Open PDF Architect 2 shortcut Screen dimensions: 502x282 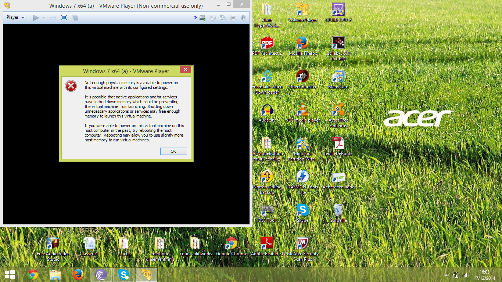pyautogui.click(x=267, y=46)
